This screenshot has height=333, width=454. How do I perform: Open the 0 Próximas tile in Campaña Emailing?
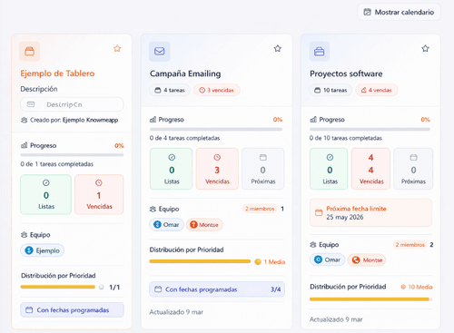click(263, 169)
